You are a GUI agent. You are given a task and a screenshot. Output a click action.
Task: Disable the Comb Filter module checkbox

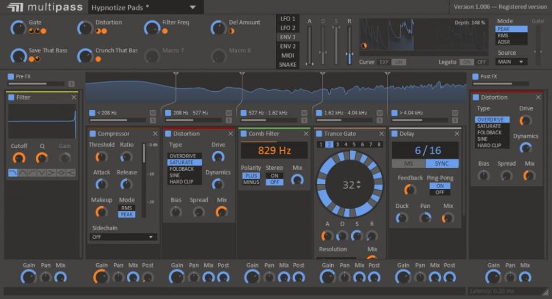pyautogui.click(x=243, y=134)
